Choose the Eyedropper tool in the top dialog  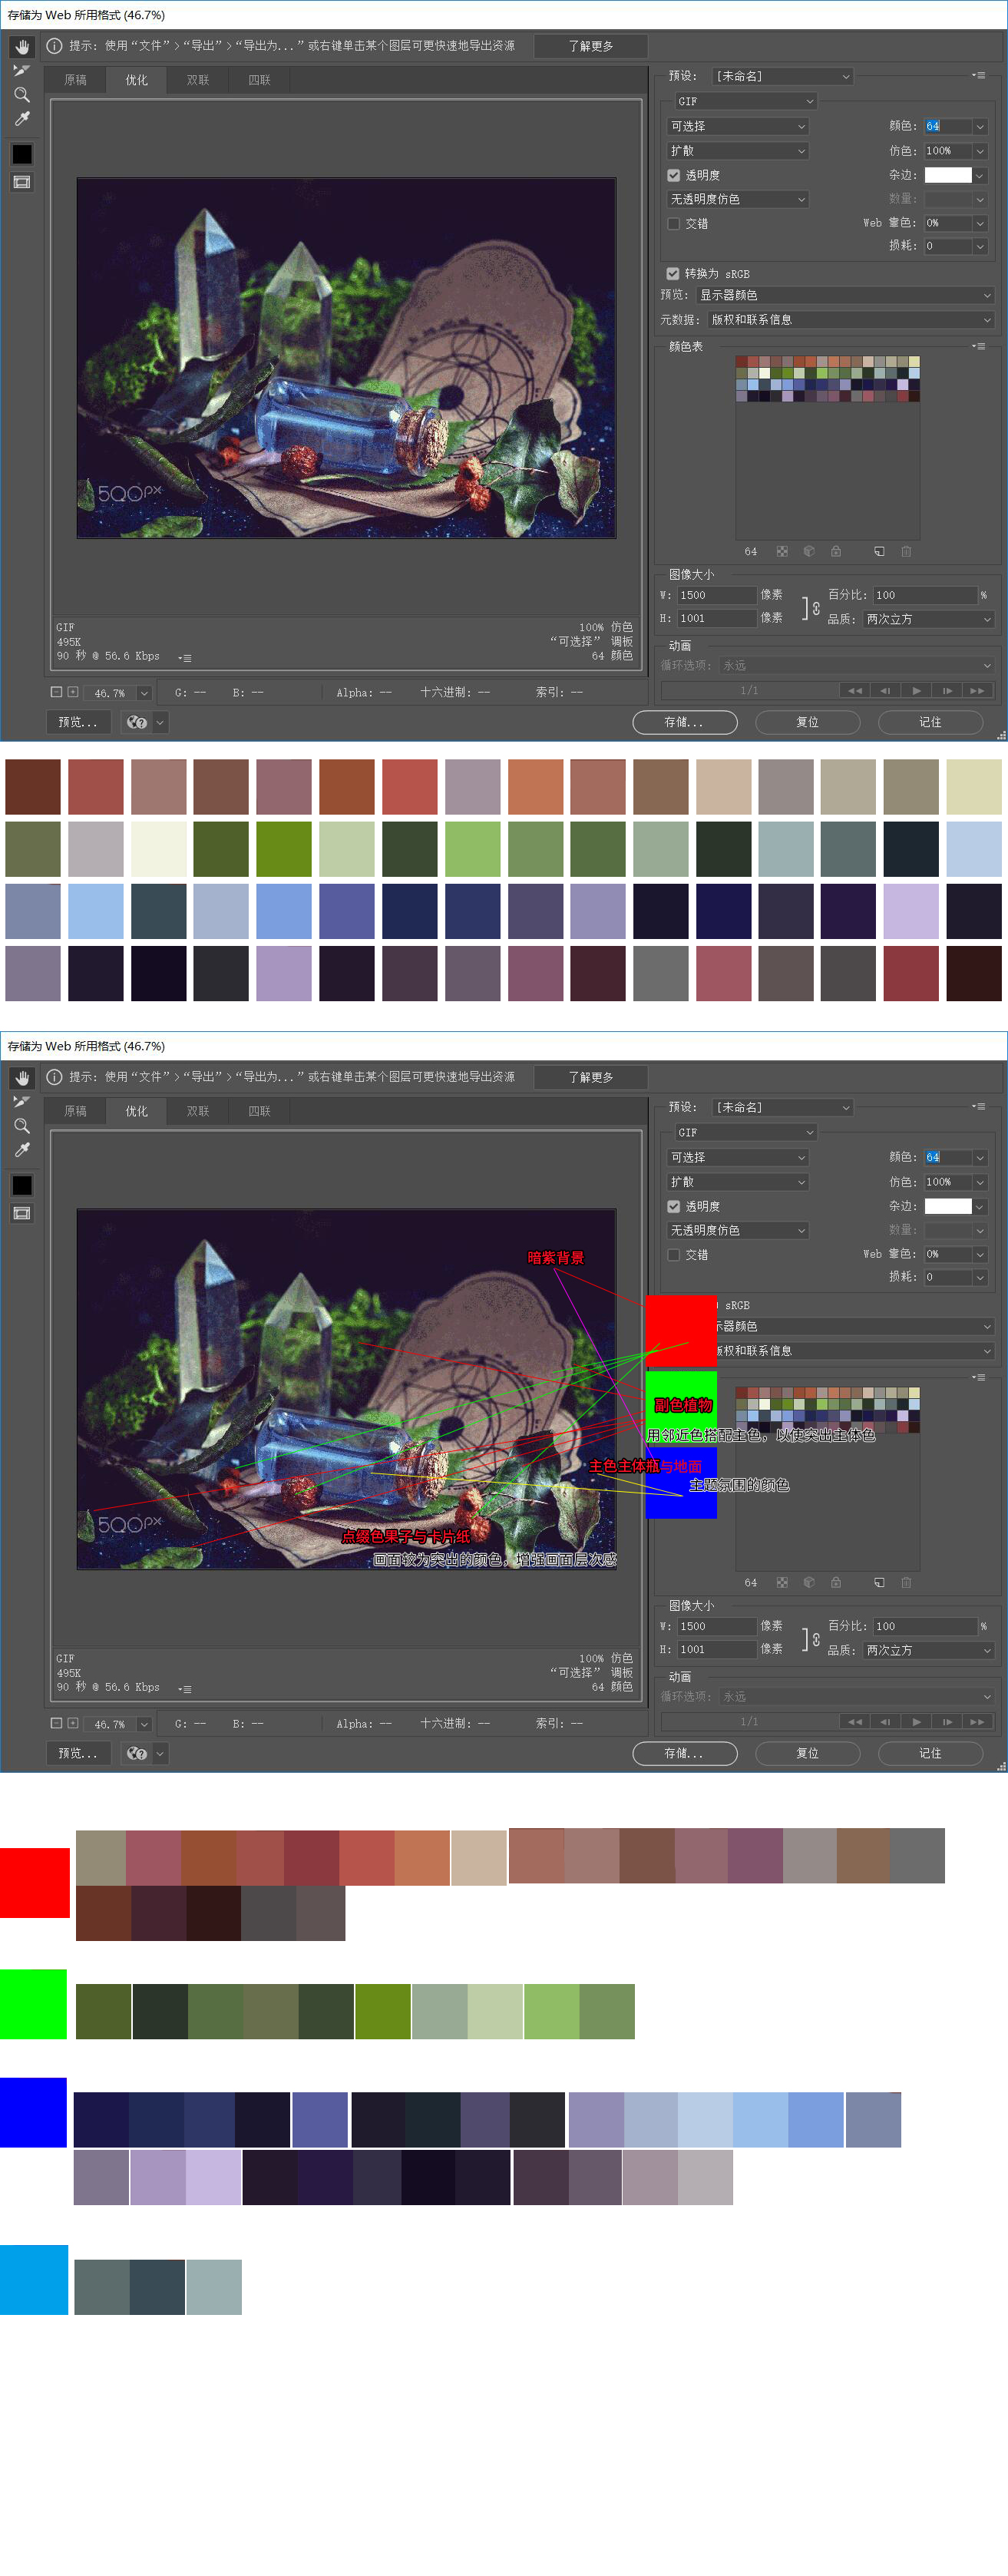[x=22, y=119]
